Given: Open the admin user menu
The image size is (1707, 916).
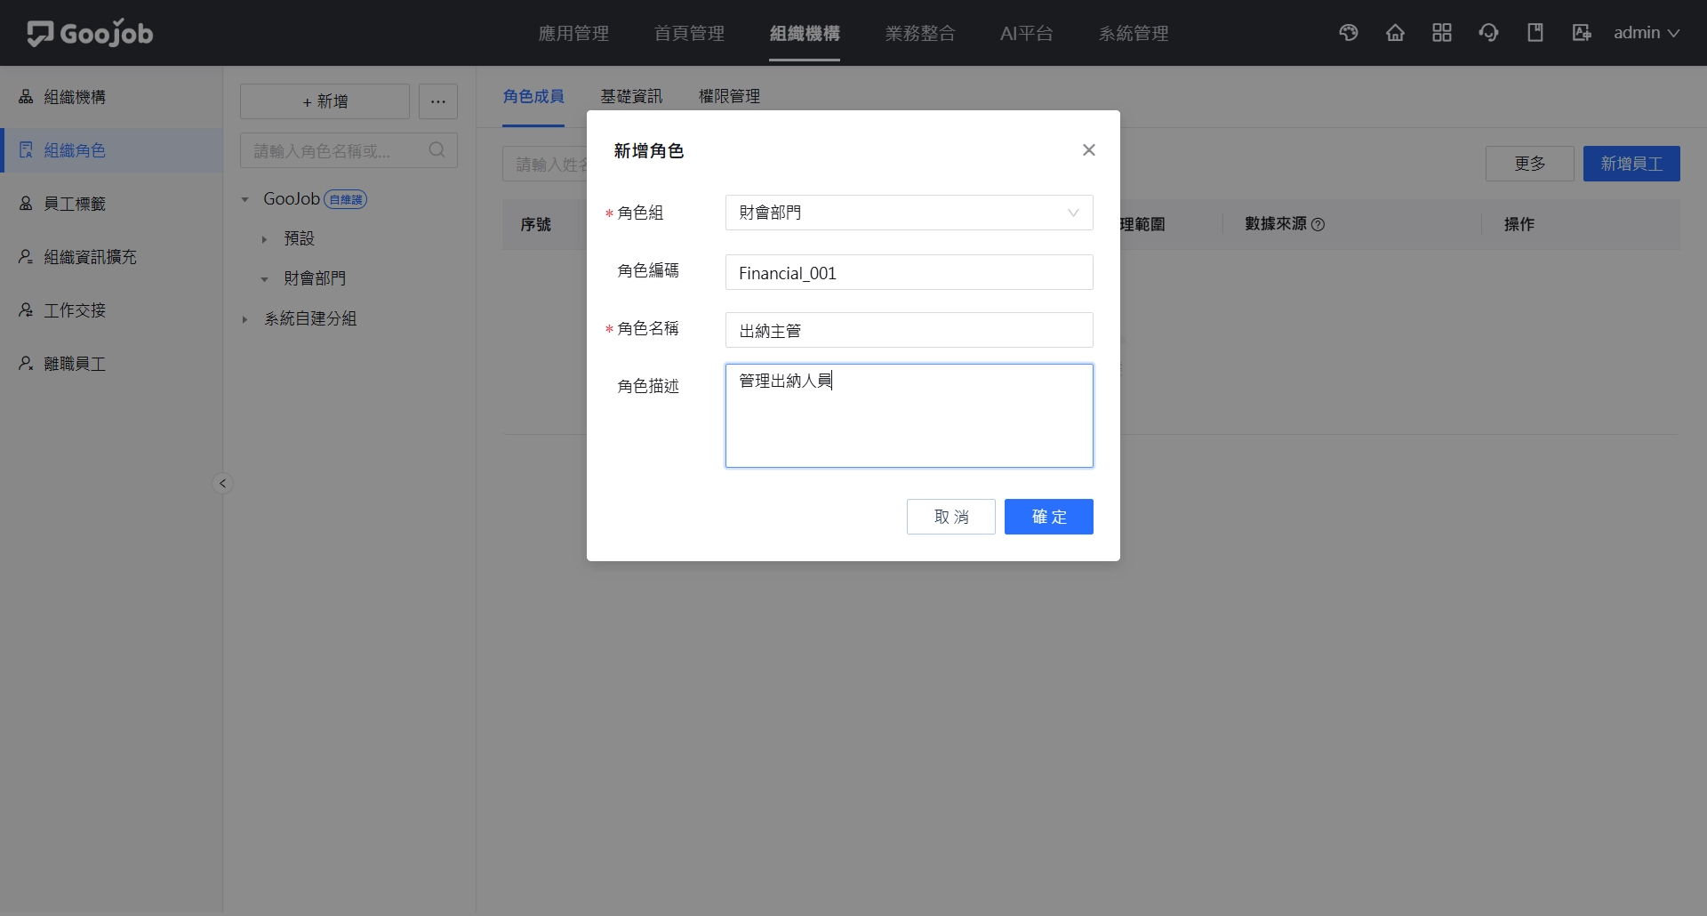Looking at the screenshot, I should coord(1647,33).
